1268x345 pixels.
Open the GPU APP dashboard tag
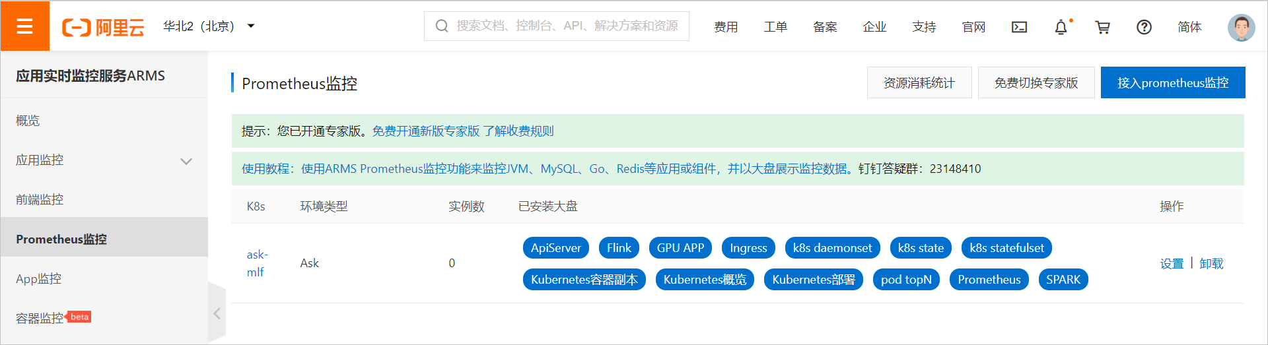680,248
